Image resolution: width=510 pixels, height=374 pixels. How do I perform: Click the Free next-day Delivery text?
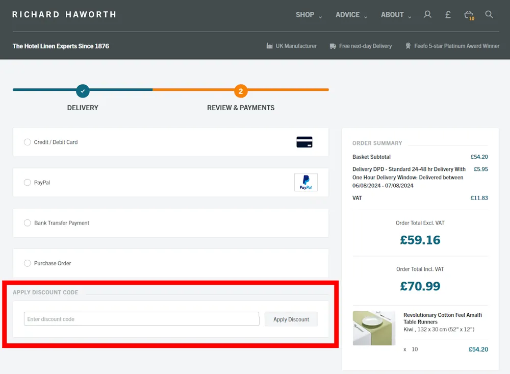(365, 46)
